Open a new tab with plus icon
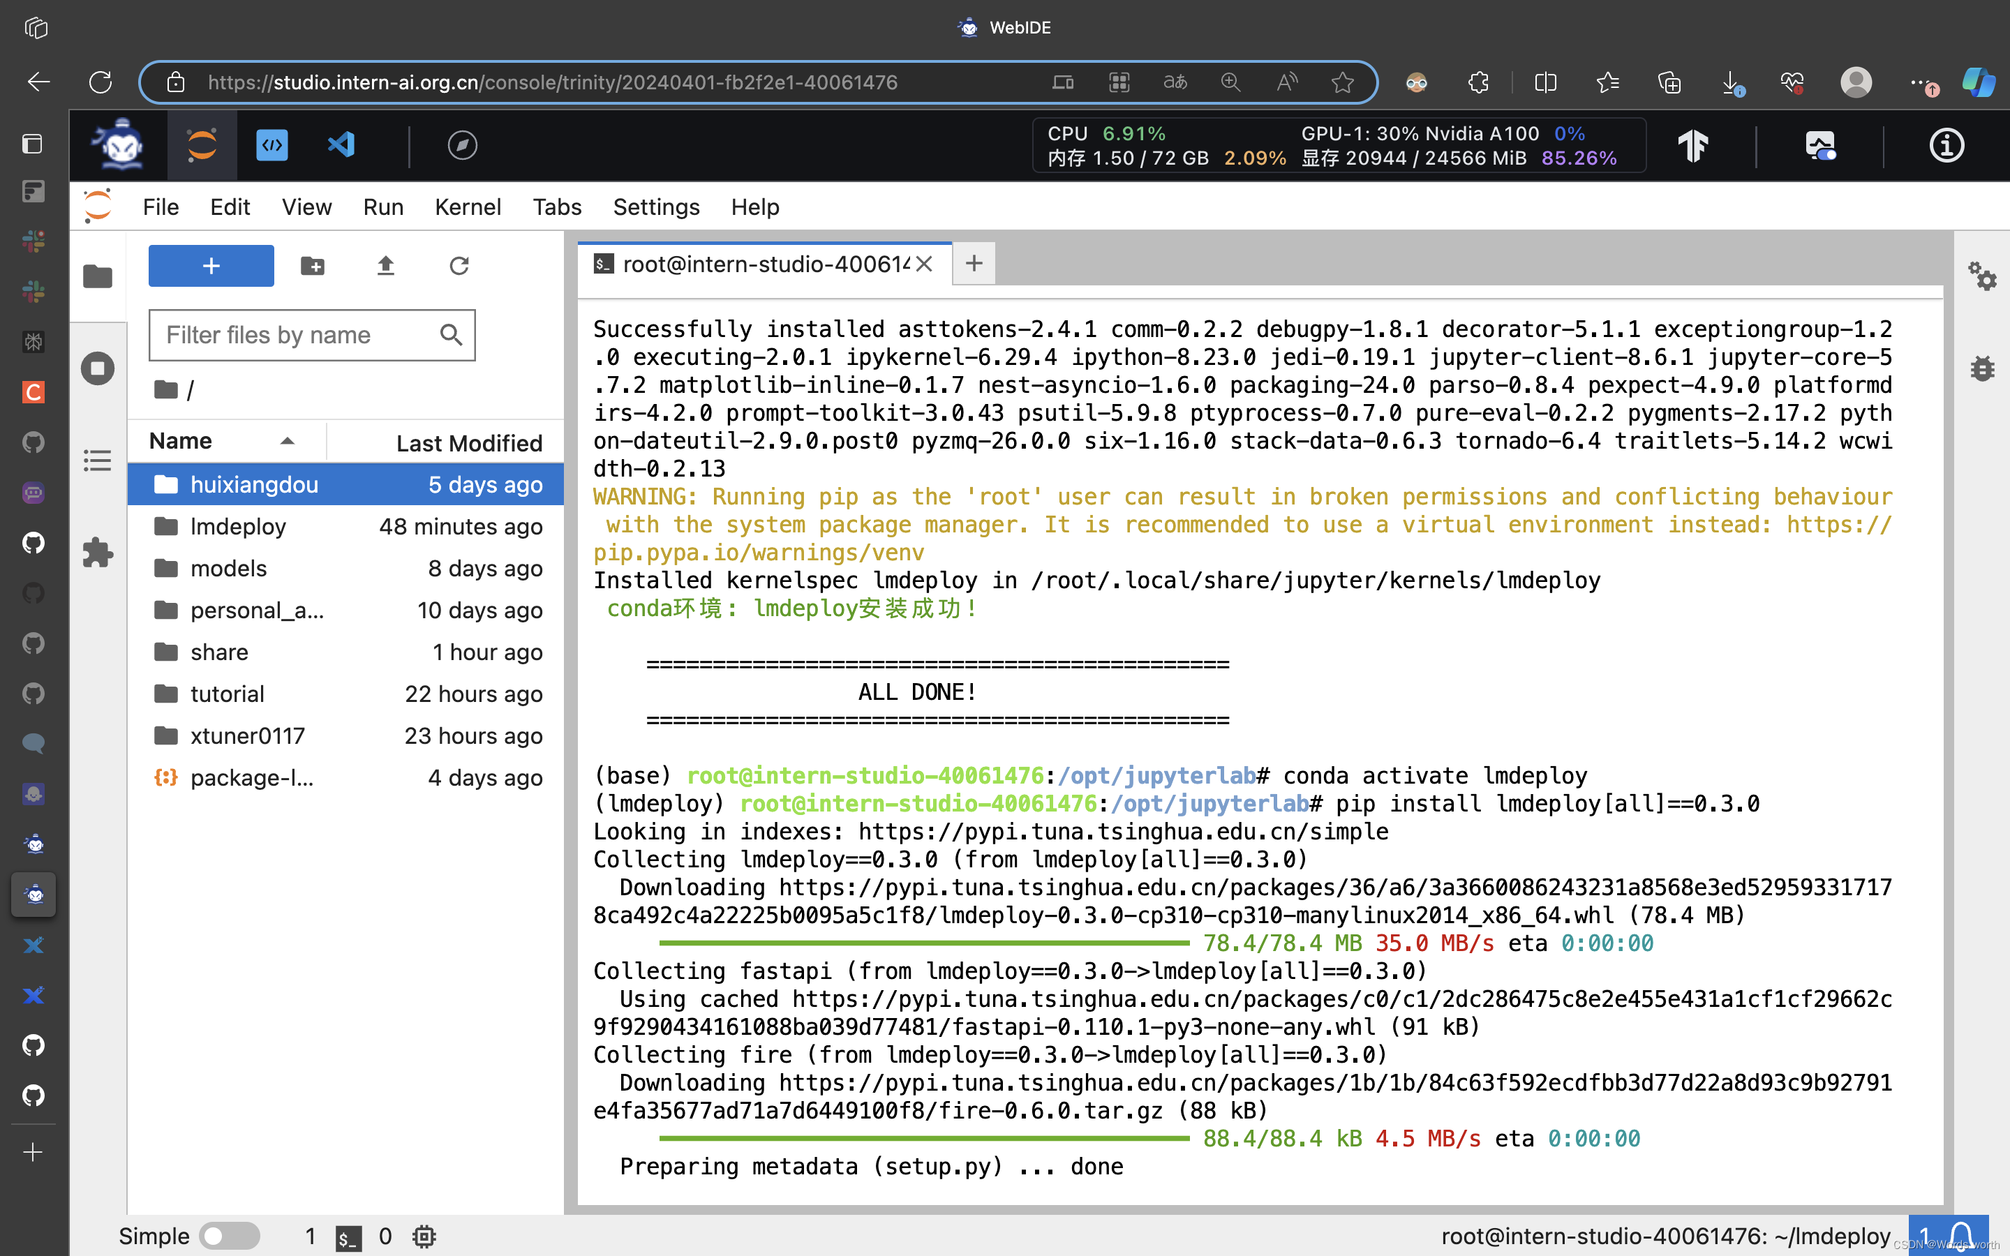Viewport: 2010px width, 1256px height. click(974, 264)
